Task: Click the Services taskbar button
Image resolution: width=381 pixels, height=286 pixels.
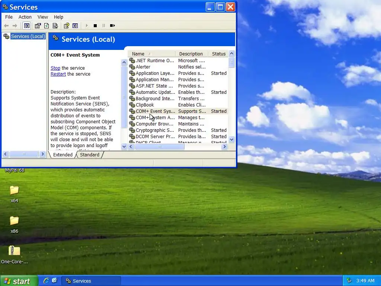Action: click(x=91, y=281)
